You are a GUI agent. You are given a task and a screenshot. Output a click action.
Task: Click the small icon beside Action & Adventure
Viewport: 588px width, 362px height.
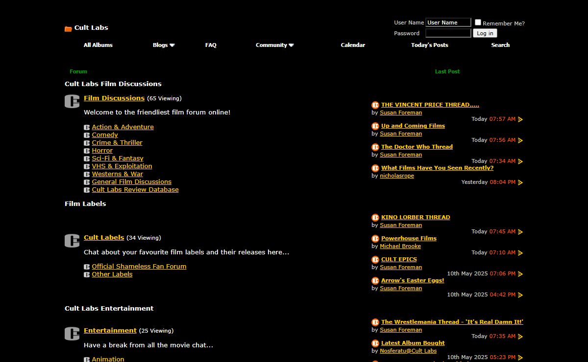87,128
